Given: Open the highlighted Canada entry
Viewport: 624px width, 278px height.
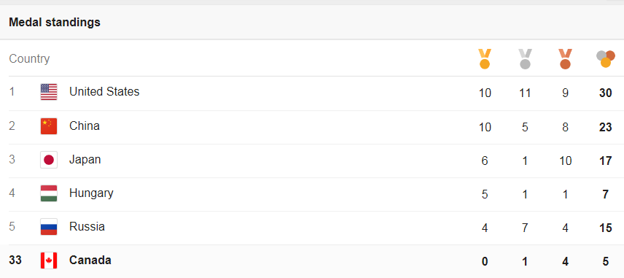Looking at the screenshot, I should coord(90,260).
